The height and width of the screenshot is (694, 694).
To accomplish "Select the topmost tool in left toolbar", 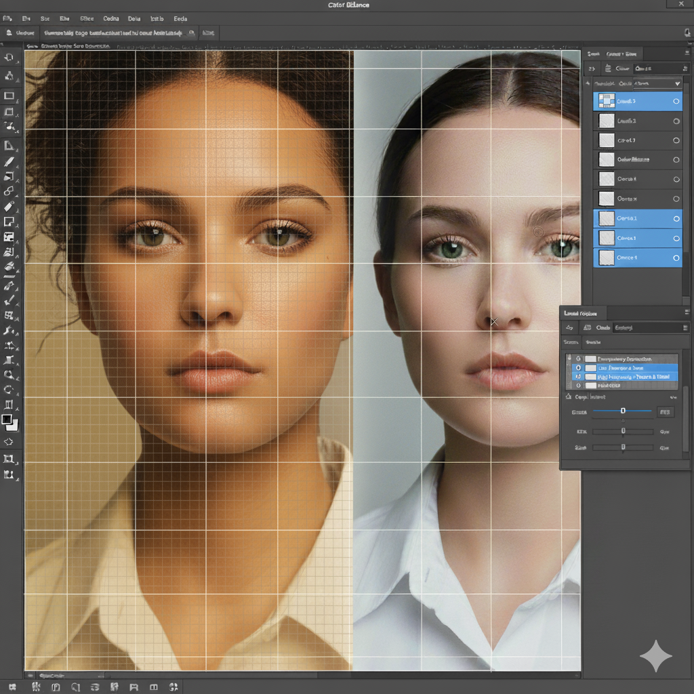I will point(9,58).
